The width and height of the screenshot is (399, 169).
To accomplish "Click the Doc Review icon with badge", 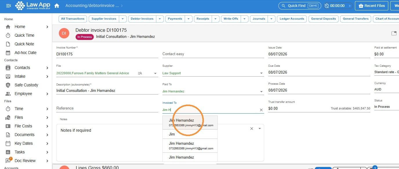I will coord(9,160).
